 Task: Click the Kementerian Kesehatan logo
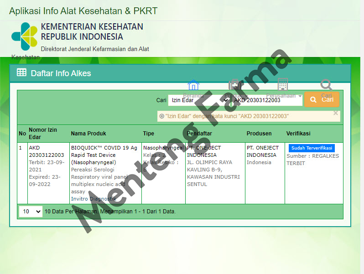tap(24, 36)
